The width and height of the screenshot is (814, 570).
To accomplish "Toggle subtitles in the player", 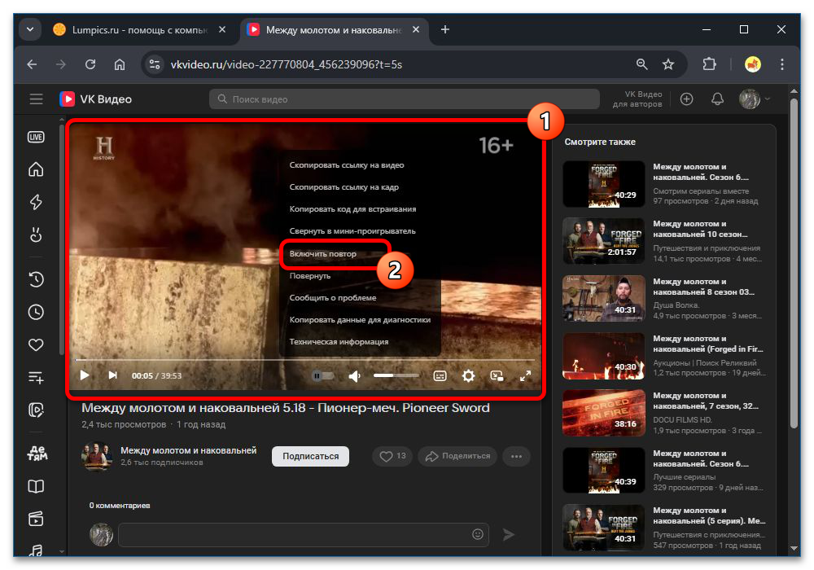I will 440,376.
